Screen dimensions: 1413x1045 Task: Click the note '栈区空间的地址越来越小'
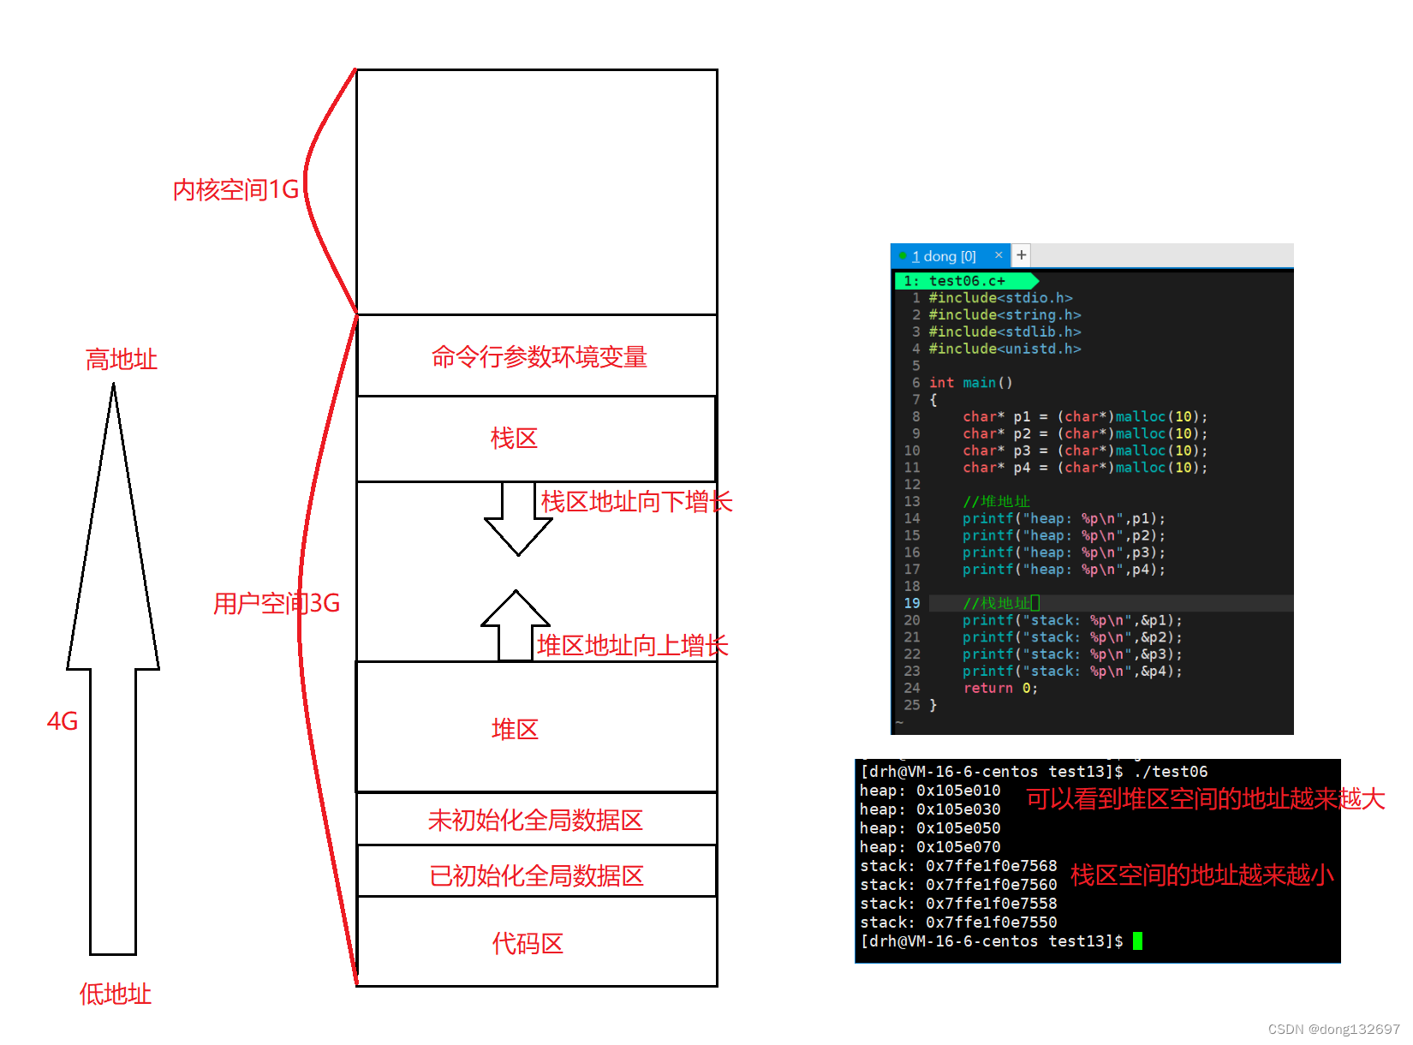click(1202, 875)
